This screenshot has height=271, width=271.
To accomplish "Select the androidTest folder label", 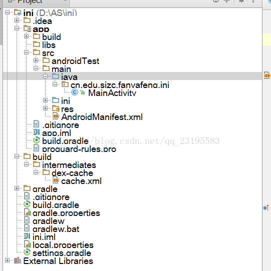I will tap(75, 61).
